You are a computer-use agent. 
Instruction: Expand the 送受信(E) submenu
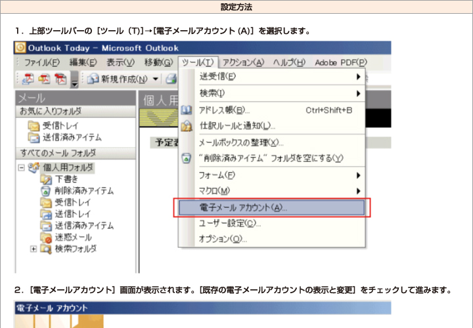[x=271, y=77]
